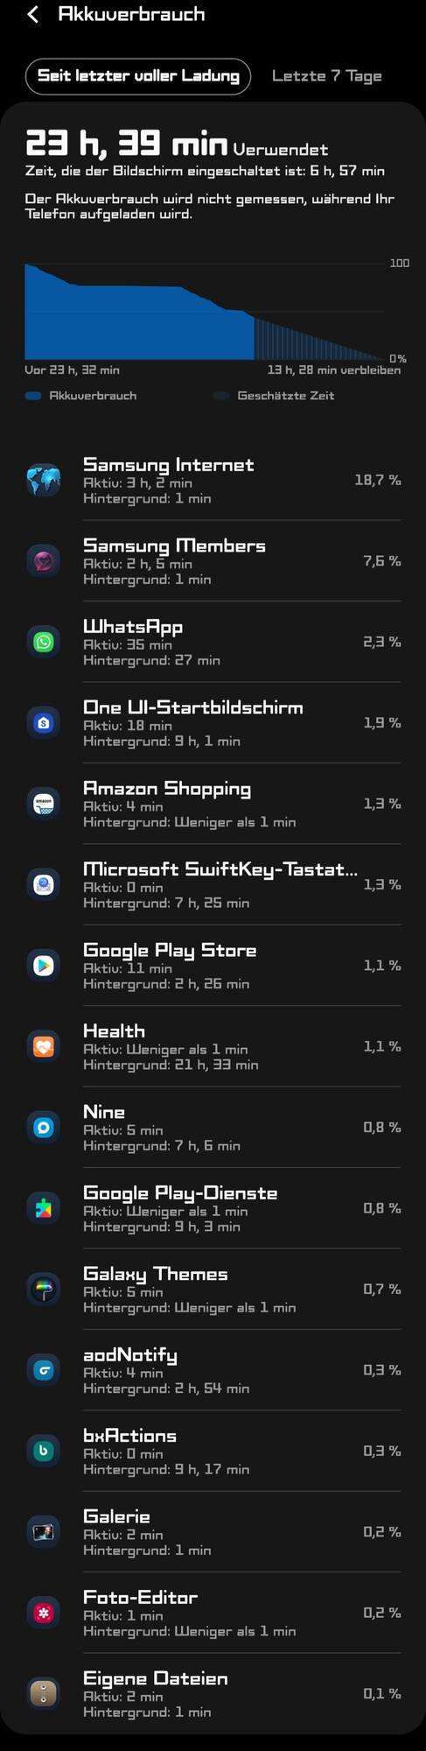The width and height of the screenshot is (426, 1751).
Task: Tap the bxActions app icon
Action: 44,1451
